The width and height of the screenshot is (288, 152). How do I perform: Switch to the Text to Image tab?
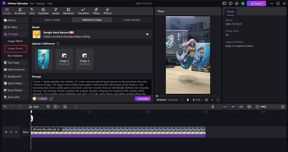click(52, 20)
